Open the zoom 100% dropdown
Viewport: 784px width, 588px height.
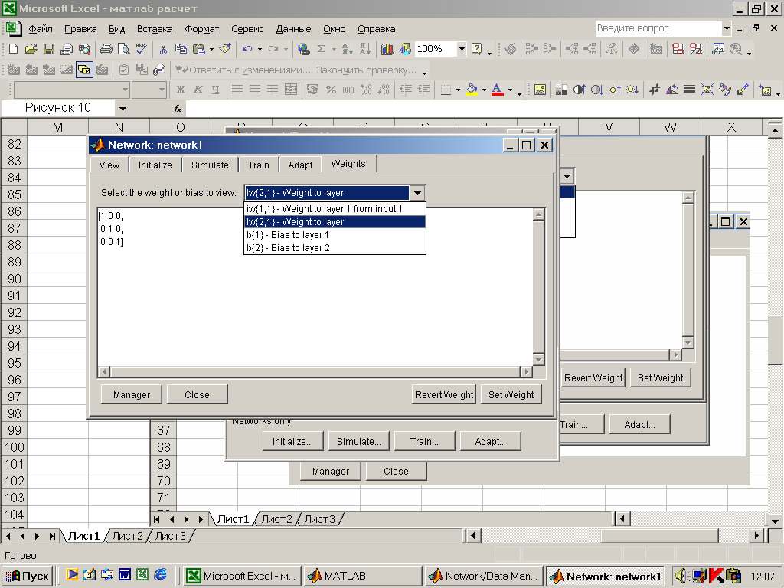click(462, 48)
